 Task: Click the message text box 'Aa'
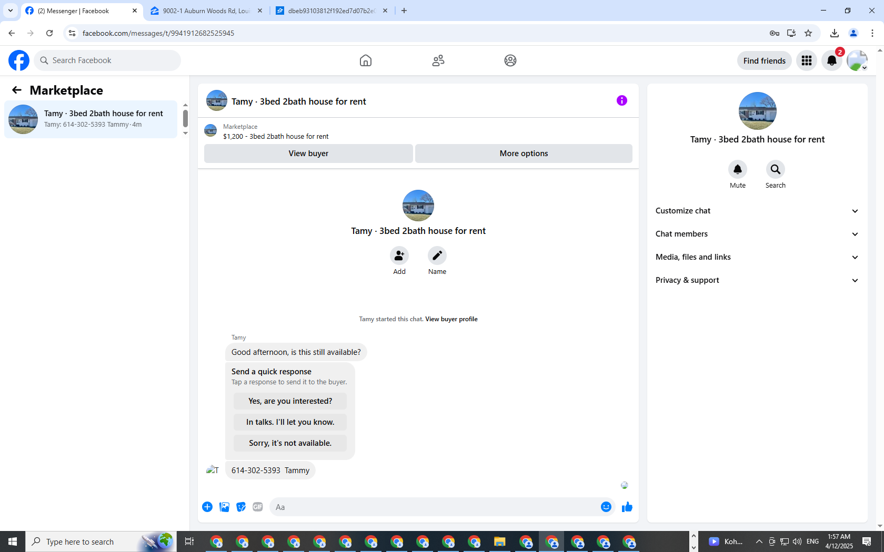(x=434, y=507)
